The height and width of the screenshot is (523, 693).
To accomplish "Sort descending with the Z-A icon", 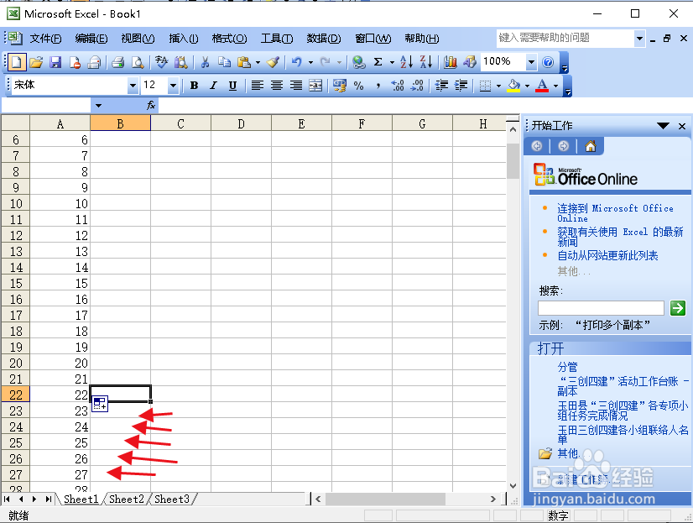I will 425,62.
